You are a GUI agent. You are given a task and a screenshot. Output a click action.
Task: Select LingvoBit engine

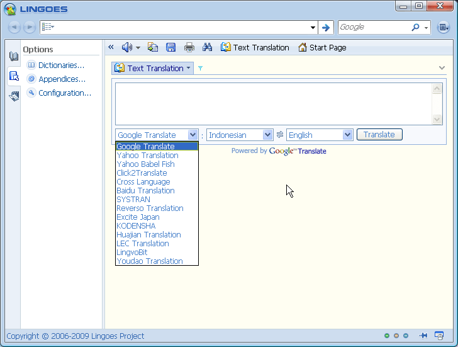(x=157, y=252)
